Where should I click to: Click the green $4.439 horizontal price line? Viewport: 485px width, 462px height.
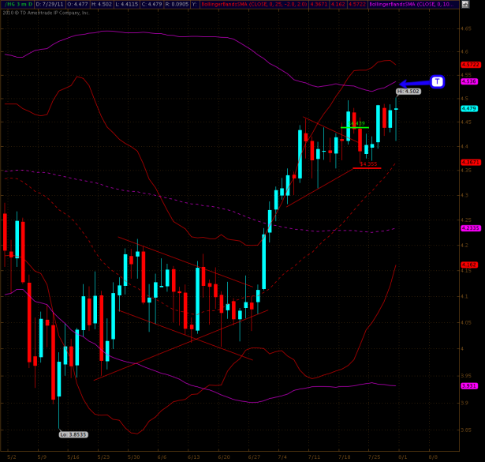click(x=355, y=127)
